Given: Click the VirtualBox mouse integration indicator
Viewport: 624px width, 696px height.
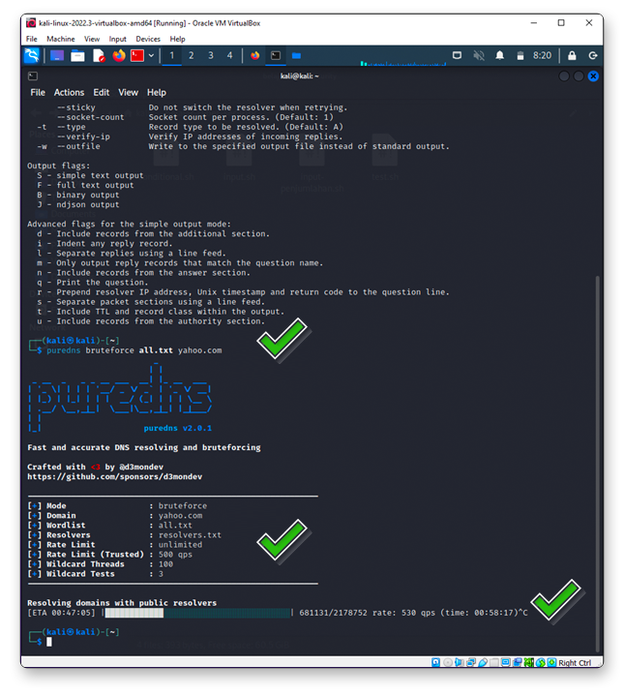Looking at the screenshot, I should (541, 663).
